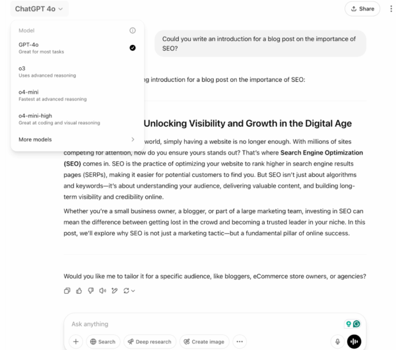Click the green Grammarly icon

tap(356, 324)
